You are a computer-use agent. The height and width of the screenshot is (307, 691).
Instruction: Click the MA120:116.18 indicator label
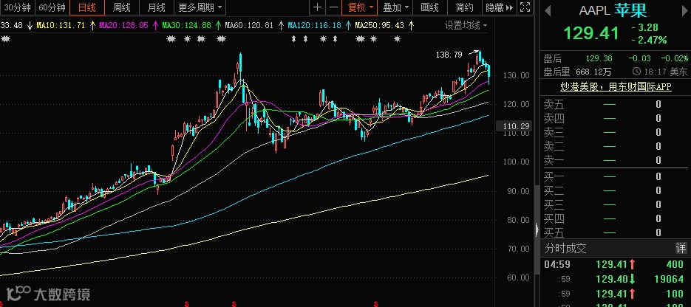[314, 26]
